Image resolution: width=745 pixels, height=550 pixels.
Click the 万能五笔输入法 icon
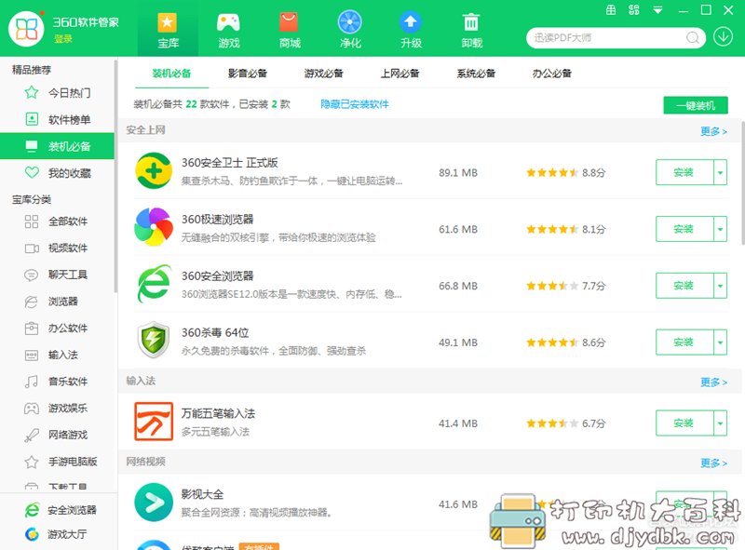coord(154,422)
